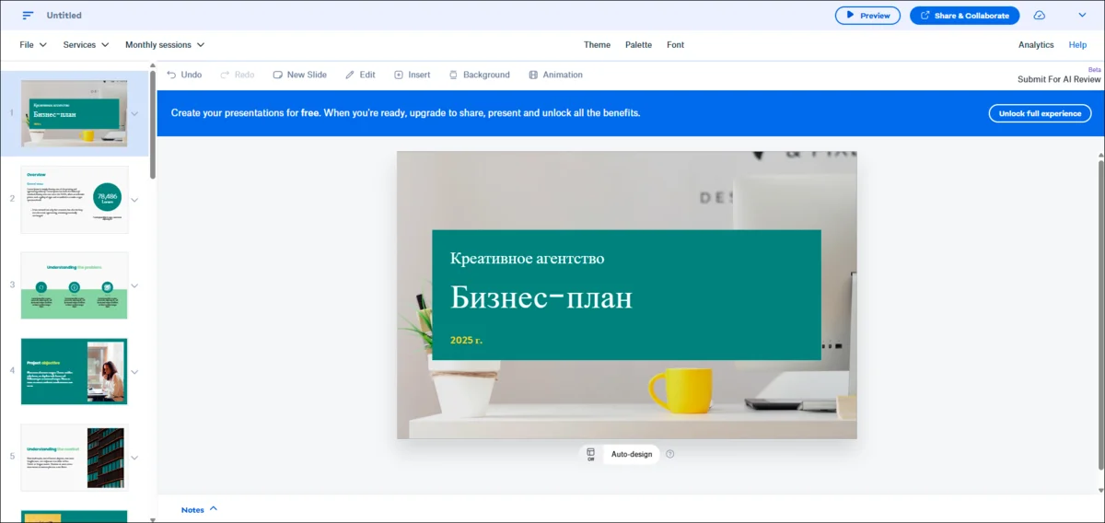Expand options chevron for slide 2
The width and height of the screenshot is (1105, 523).
click(x=135, y=200)
